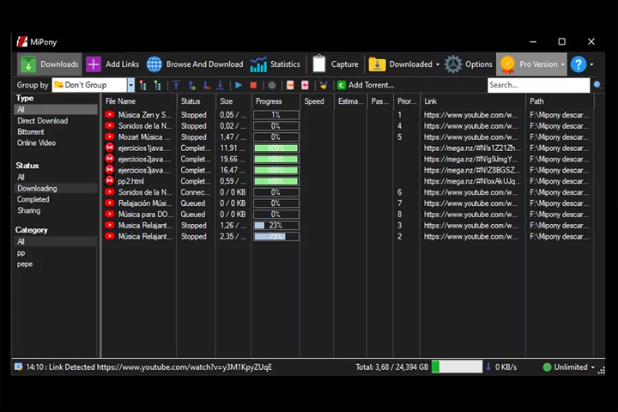Sort by Speed column header
This screenshot has width=618, height=412.
[318, 101]
